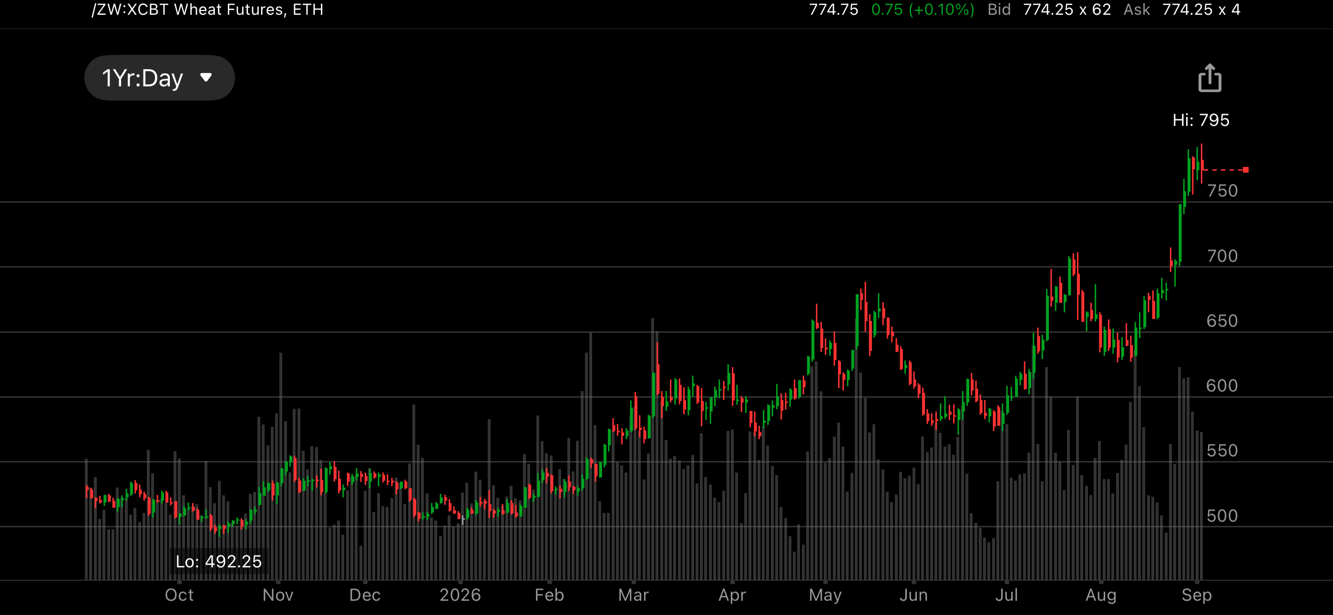Click the dropdown arrow next to 1Yr:Day
The height and width of the screenshot is (615, 1333).
(x=206, y=78)
